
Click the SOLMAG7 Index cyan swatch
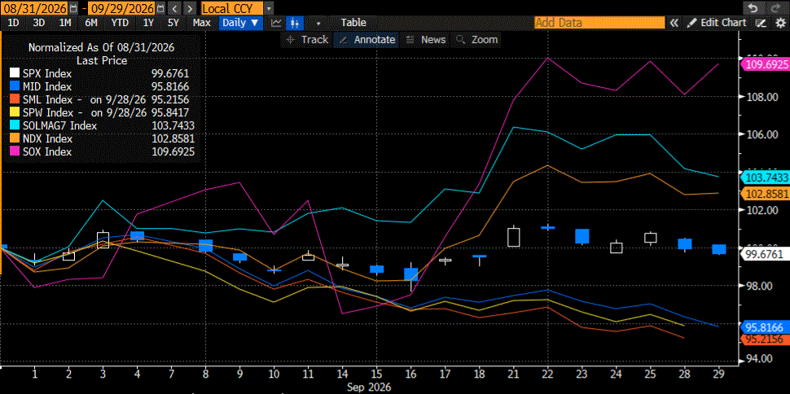15,125
